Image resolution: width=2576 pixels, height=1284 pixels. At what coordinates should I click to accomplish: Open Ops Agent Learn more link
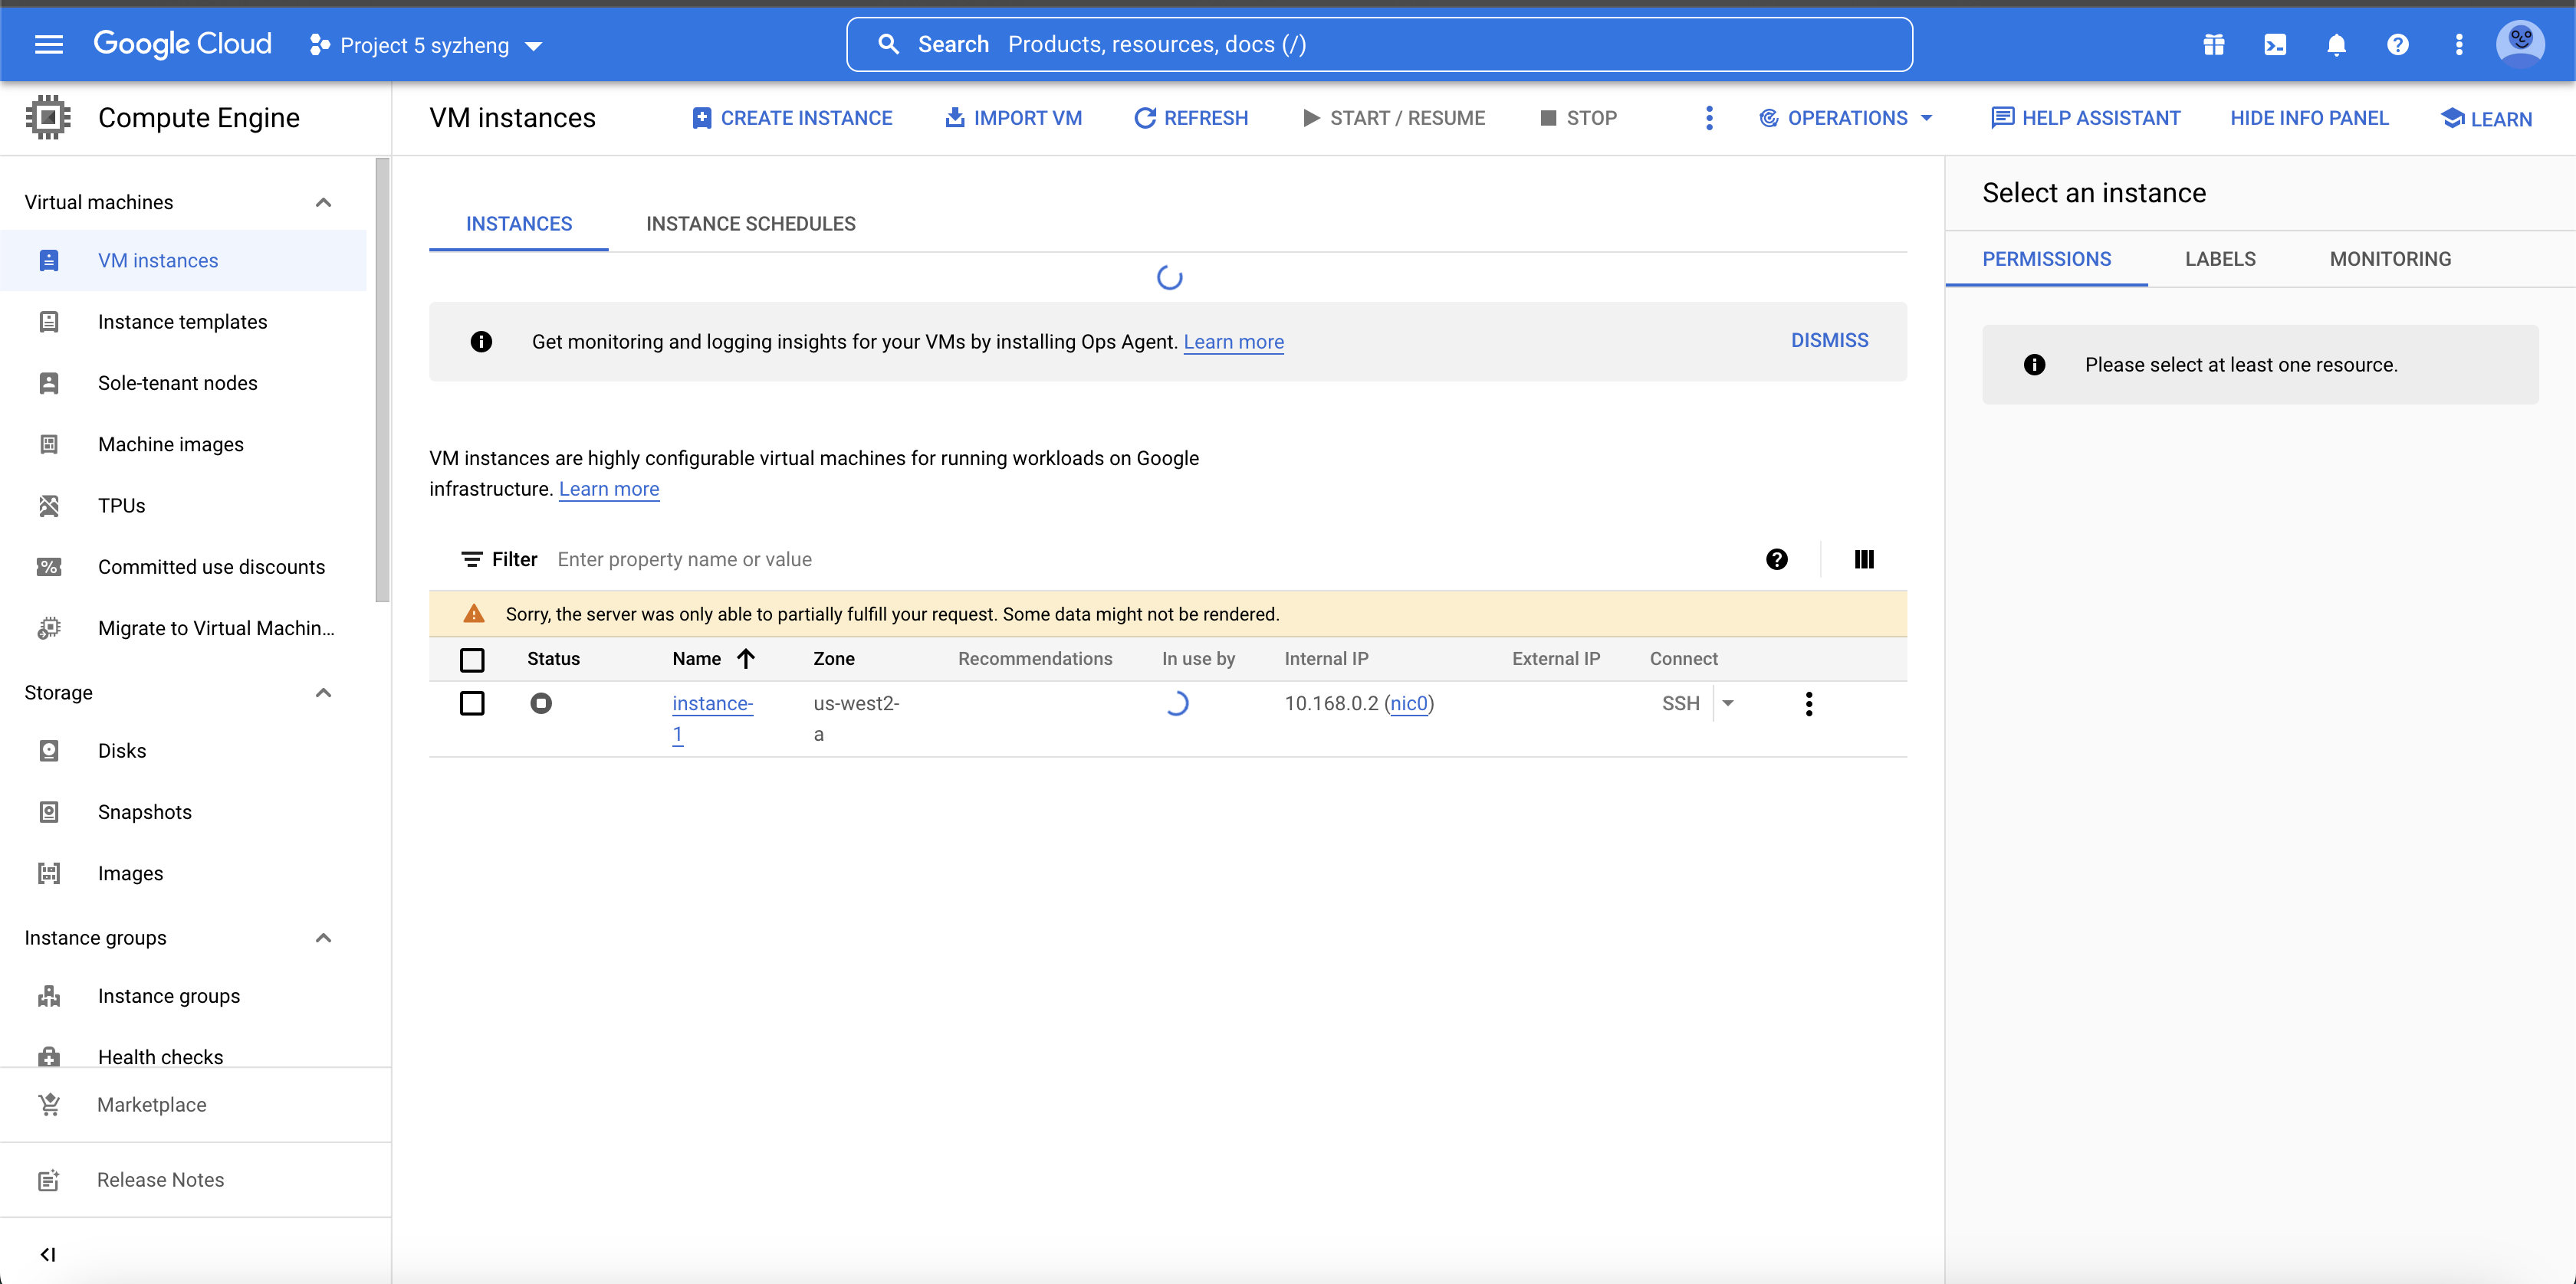(1233, 342)
